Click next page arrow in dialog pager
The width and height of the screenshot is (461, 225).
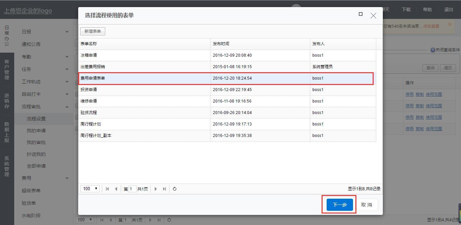tap(156, 189)
